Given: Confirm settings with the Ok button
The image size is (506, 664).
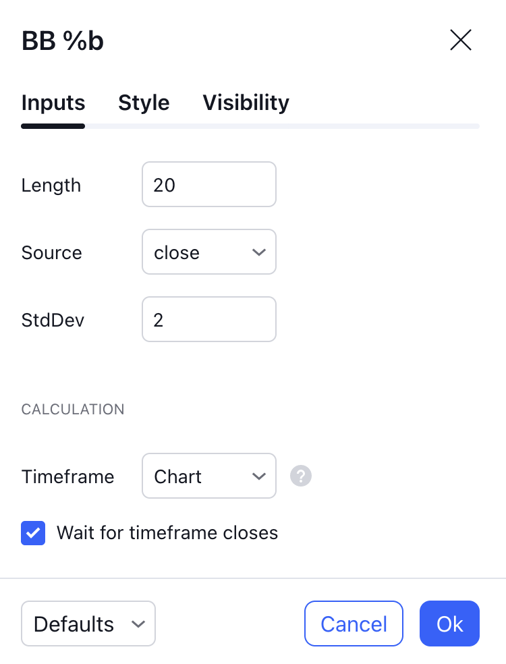Looking at the screenshot, I should pyautogui.click(x=449, y=624).
